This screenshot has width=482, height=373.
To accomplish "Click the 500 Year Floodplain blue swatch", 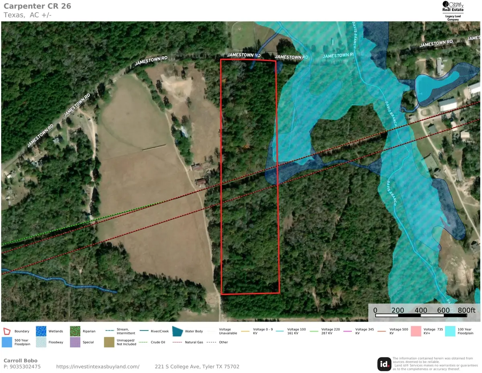I will [x=7, y=342].
